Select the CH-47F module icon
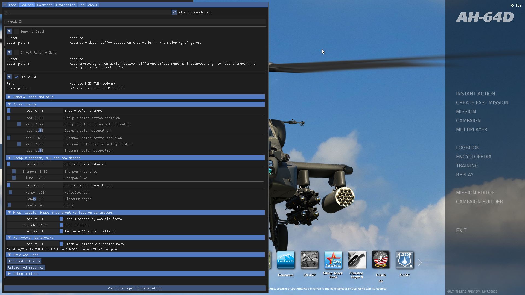 click(x=309, y=260)
